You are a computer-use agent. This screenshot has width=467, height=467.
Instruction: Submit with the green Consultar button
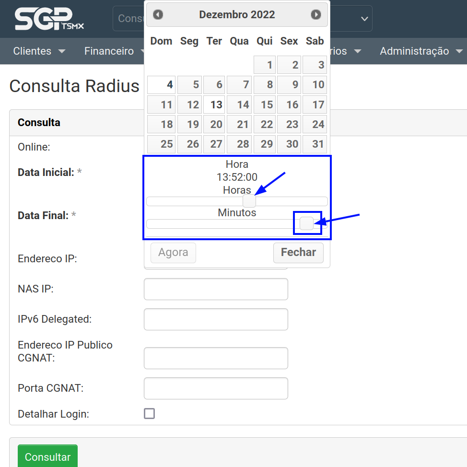click(x=47, y=457)
